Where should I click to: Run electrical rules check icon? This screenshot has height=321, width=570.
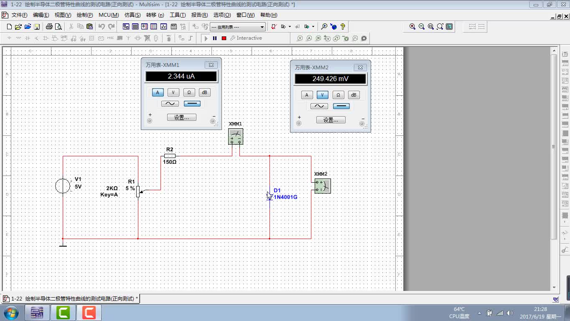(x=274, y=26)
